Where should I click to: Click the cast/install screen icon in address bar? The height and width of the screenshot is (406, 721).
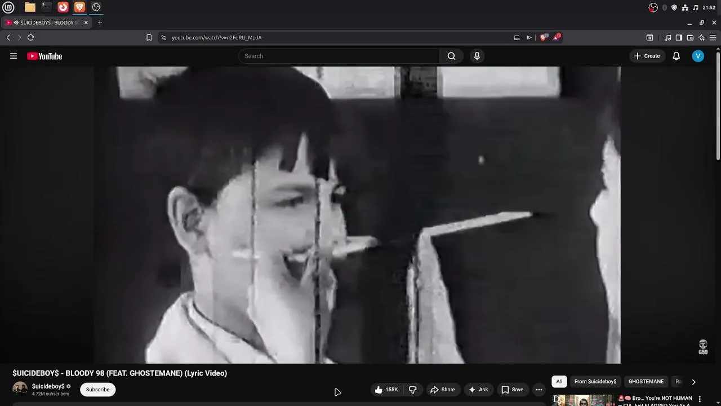pos(517,37)
